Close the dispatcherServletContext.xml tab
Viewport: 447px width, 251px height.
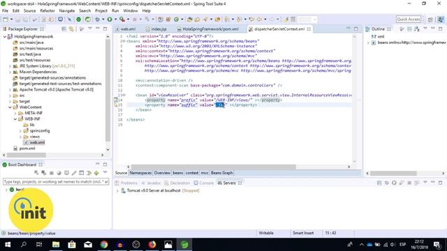coord(309,29)
